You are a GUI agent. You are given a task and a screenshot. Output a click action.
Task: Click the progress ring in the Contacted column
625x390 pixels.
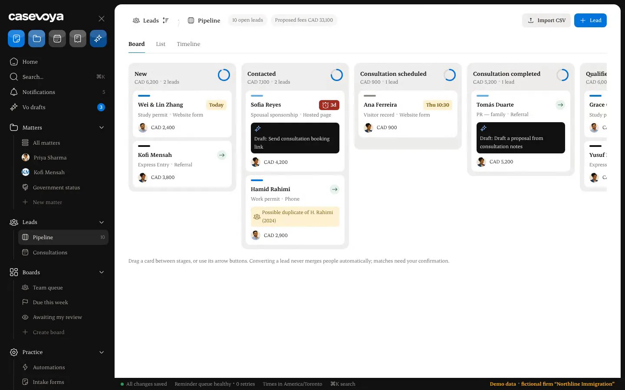(337, 75)
